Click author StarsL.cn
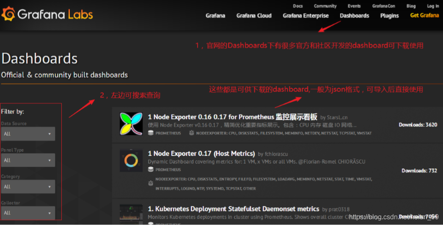Image resolution: width=443 pixels, height=225 pixels. point(337,117)
